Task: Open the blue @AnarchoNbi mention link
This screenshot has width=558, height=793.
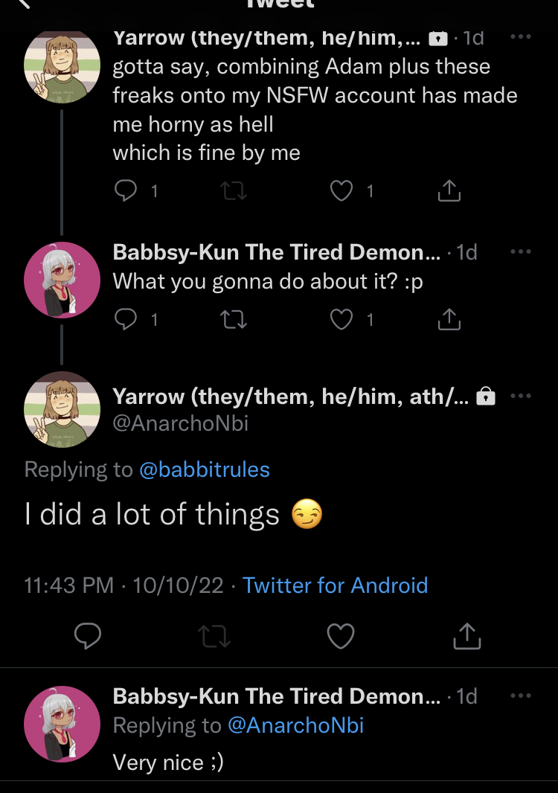Action: click(295, 725)
